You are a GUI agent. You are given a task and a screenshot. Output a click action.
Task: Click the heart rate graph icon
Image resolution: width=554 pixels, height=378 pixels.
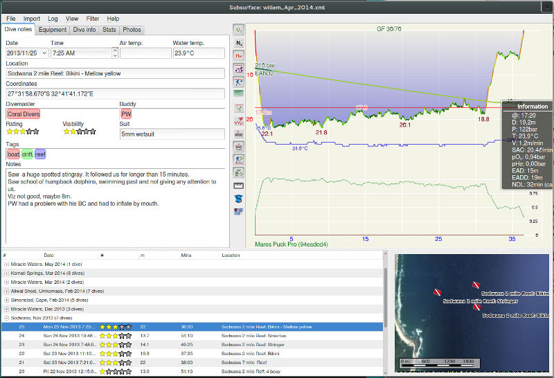click(x=239, y=121)
